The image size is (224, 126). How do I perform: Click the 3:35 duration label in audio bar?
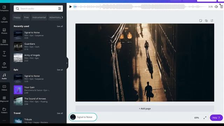(x=211, y=7)
